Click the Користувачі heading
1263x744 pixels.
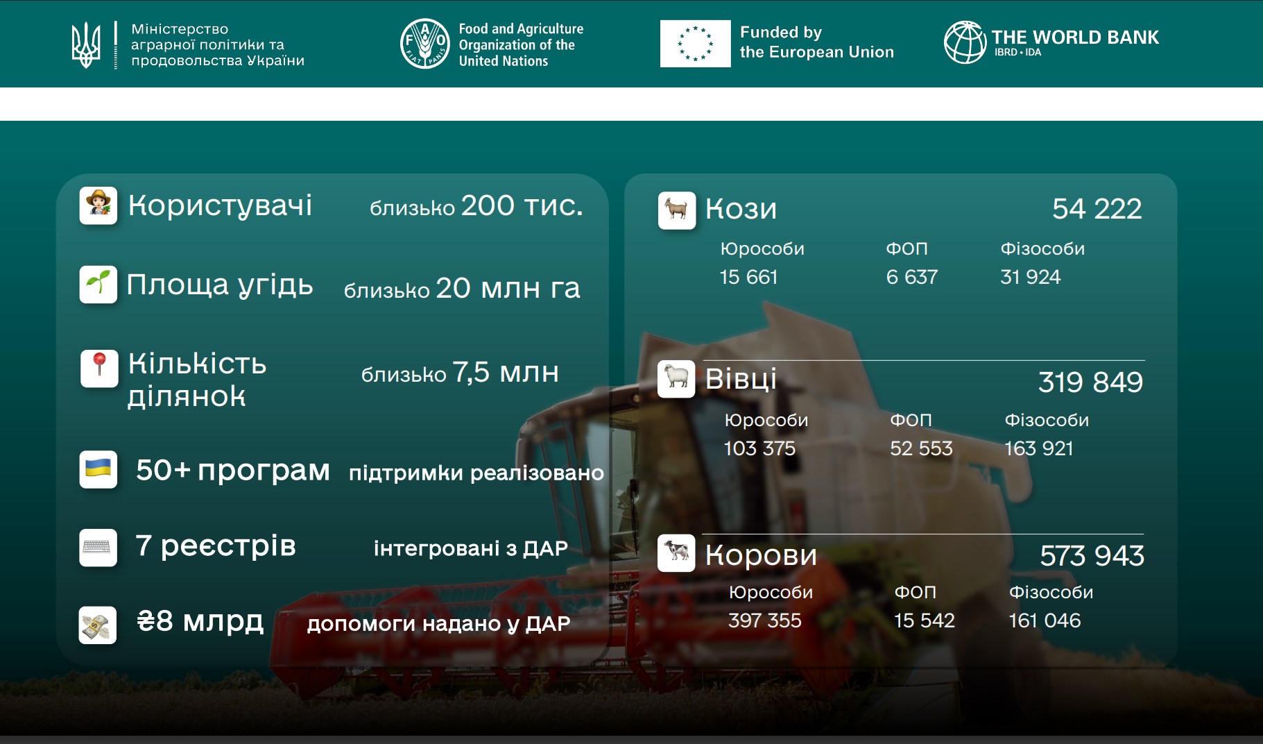tap(221, 205)
